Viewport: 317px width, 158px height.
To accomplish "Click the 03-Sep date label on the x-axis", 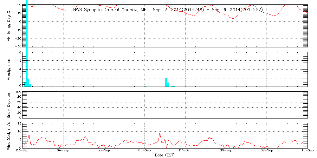I will coord(23,151).
